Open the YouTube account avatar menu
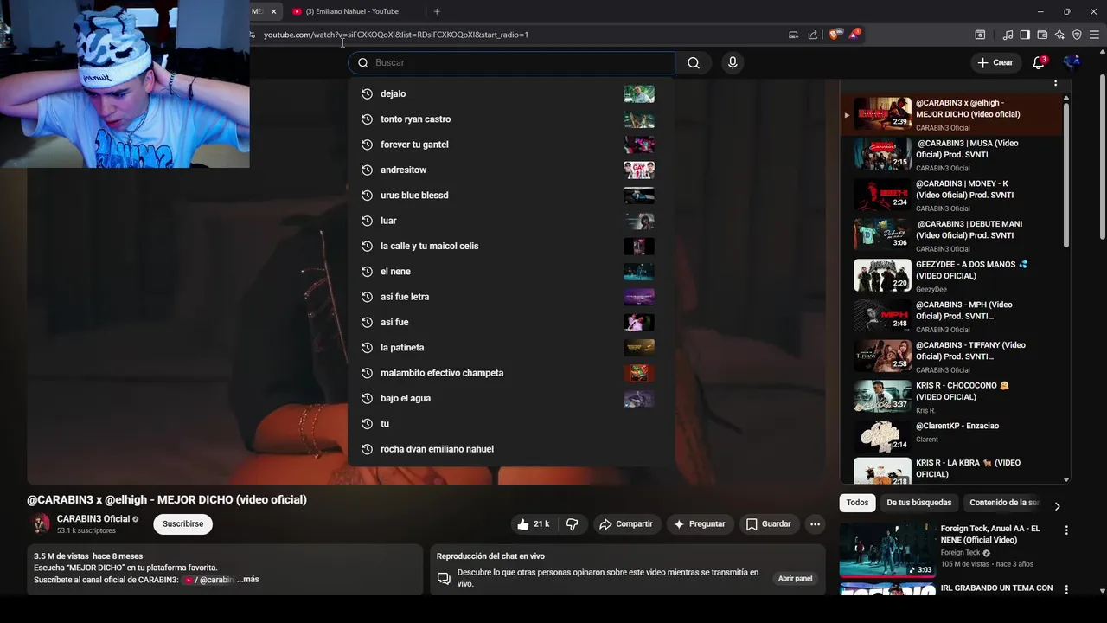Image resolution: width=1107 pixels, height=623 pixels. 1072,62
